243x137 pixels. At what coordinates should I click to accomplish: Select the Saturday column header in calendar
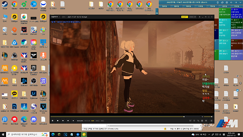pyautogui.click(x=237, y=6)
